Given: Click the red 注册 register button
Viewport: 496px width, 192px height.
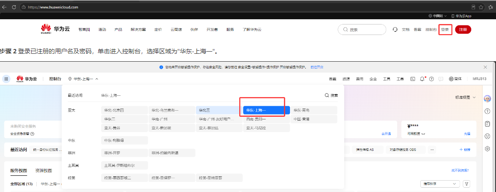Looking at the screenshot, I should click(x=463, y=29).
